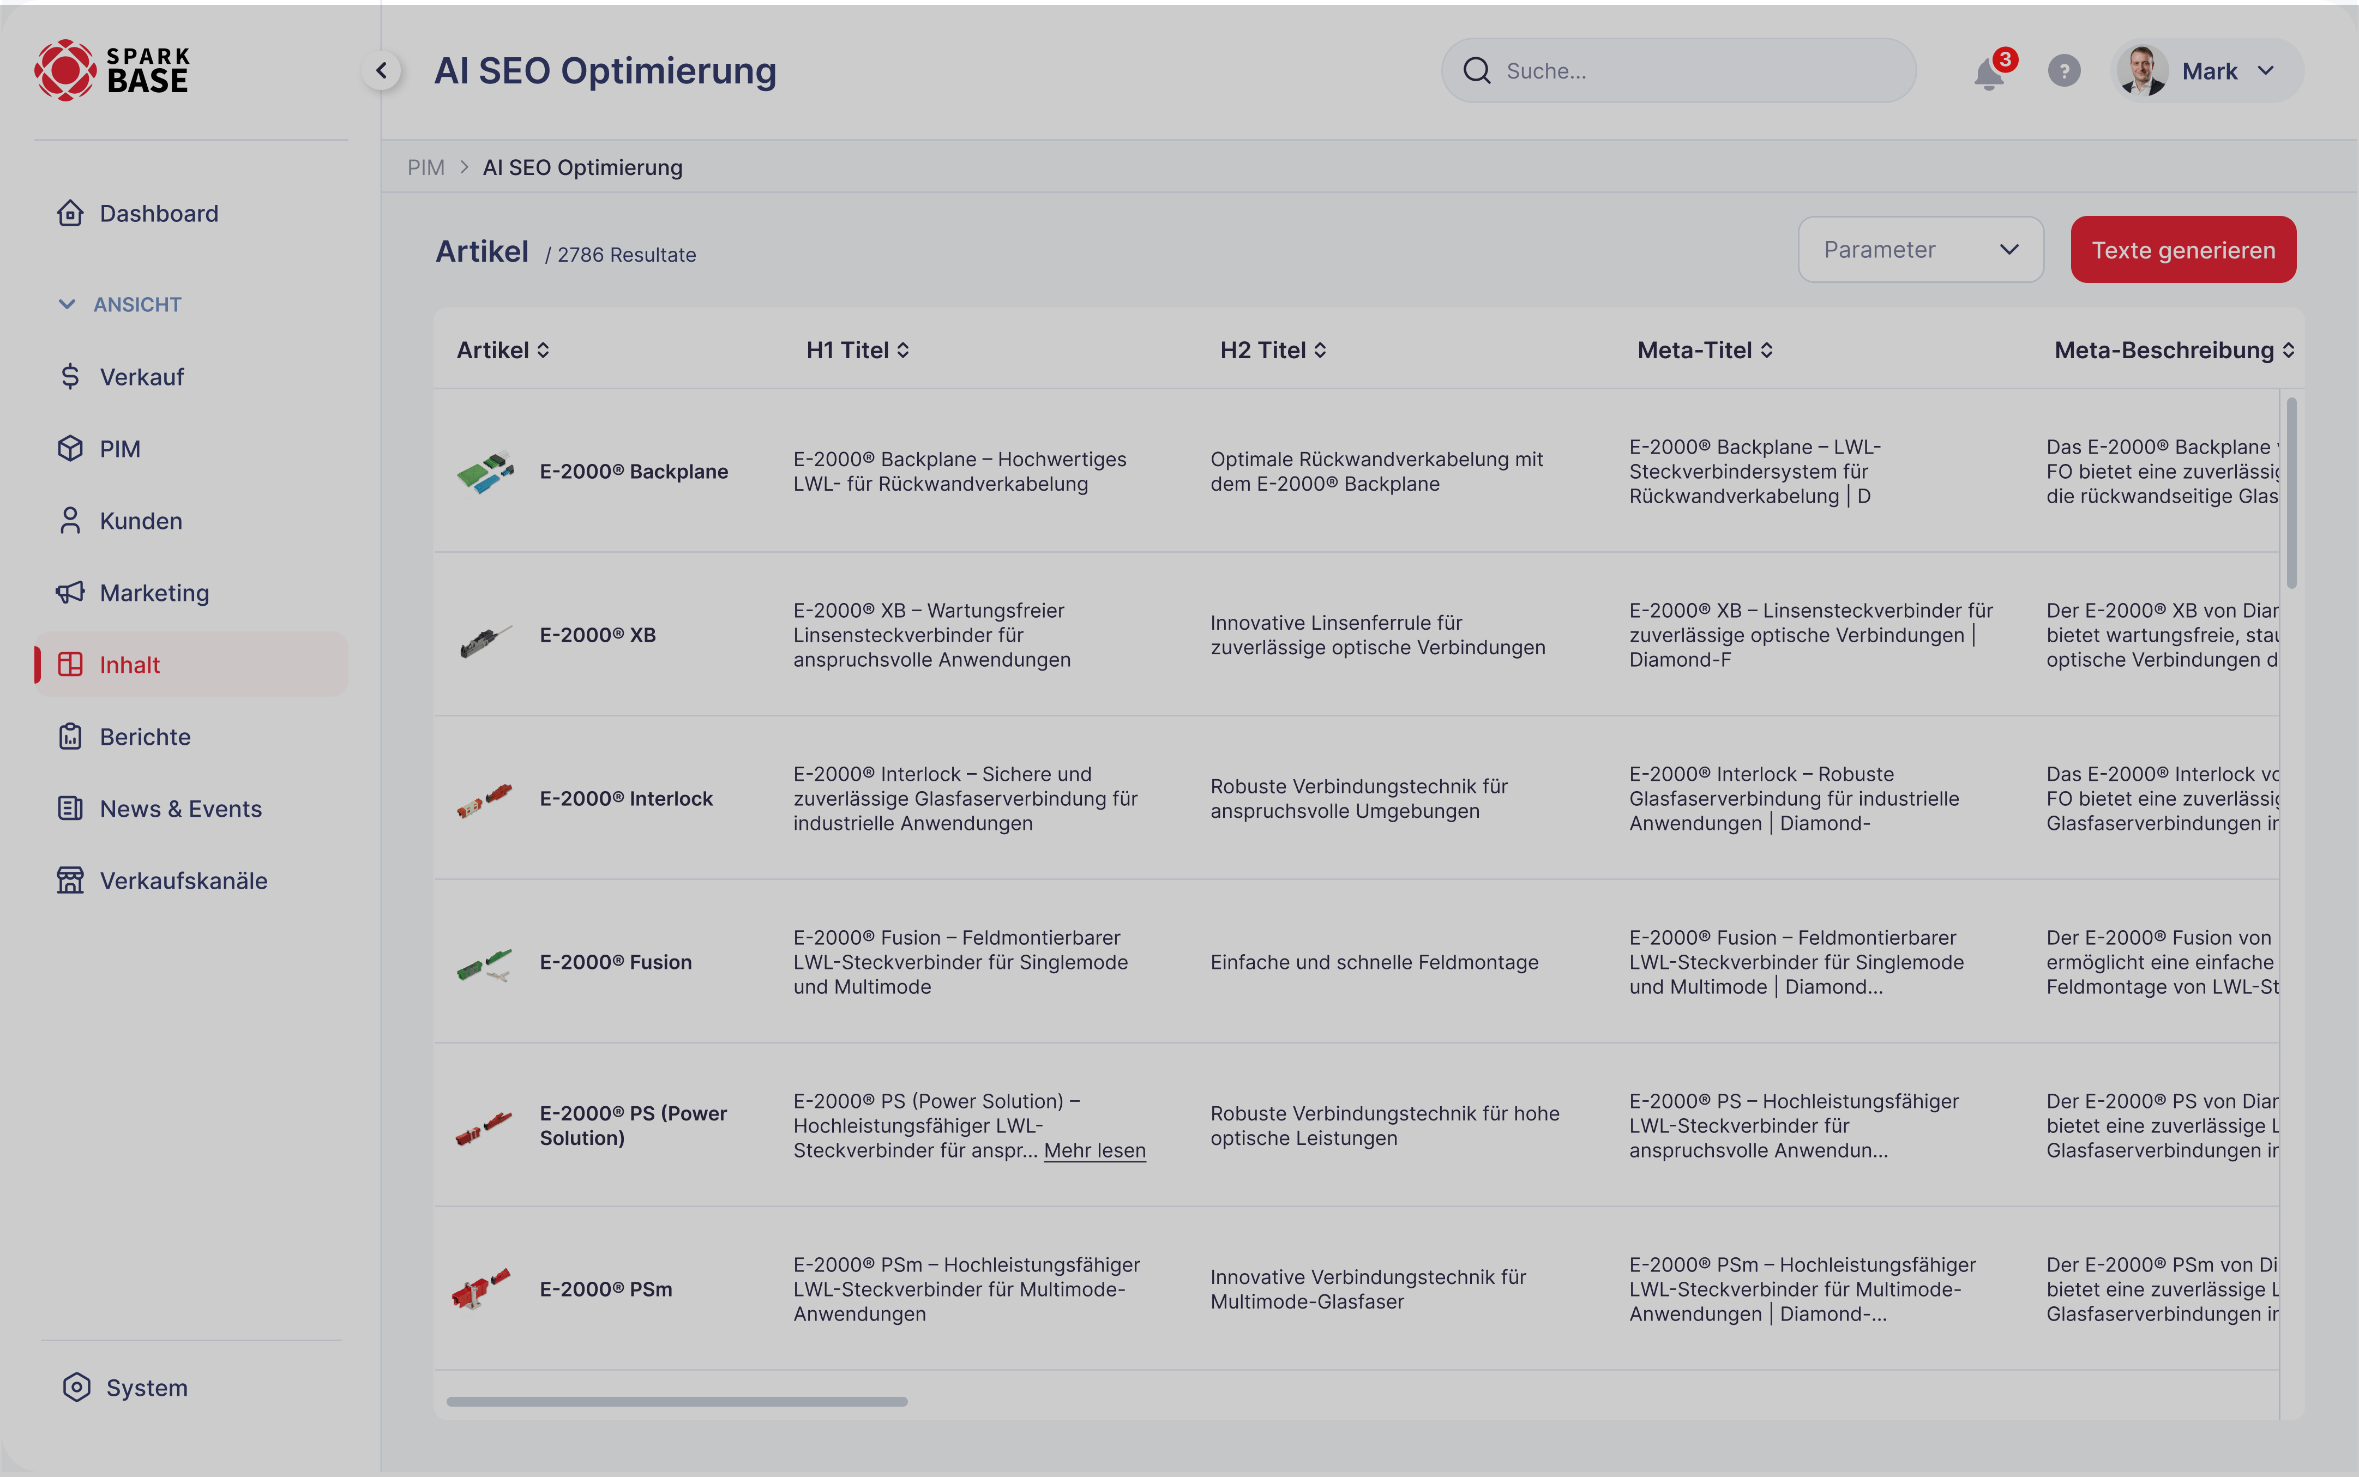Click '2786 Resultate' count text
2359x1477 pixels.
click(626, 255)
